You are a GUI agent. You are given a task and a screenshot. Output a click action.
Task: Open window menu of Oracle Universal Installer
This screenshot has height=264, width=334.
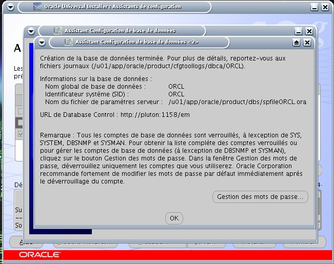(x=10, y=7)
